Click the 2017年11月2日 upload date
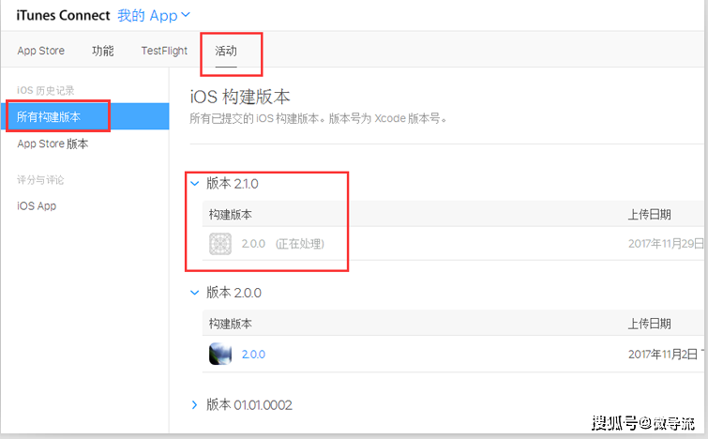The height and width of the screenshot is (439, 708). (x=663, y=354)
